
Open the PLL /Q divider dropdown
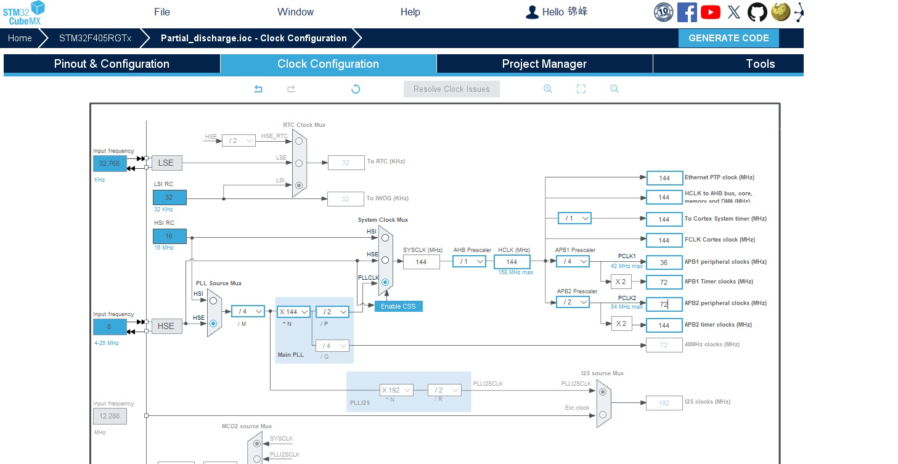pyautogui.click(x=332, y=346)
